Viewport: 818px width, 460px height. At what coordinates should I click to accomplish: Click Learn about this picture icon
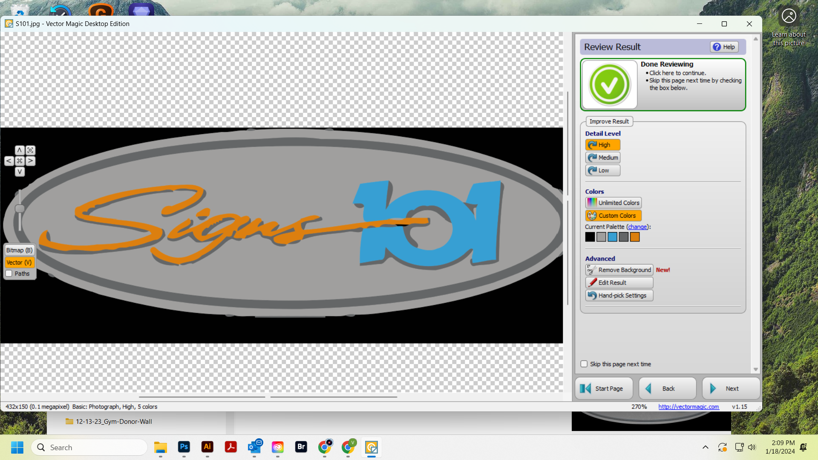[x=789, y=16]
